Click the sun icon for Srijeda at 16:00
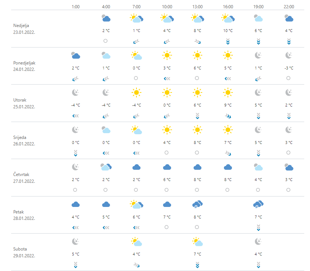 tap(228, 130)
